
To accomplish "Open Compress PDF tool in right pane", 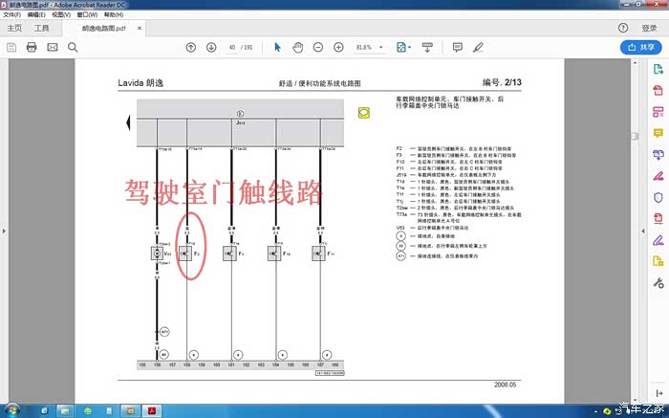I will [x=658, y=219].
